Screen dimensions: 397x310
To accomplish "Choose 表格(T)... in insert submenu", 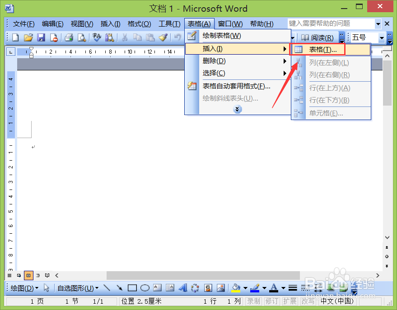I will click(x=331, y=50).
